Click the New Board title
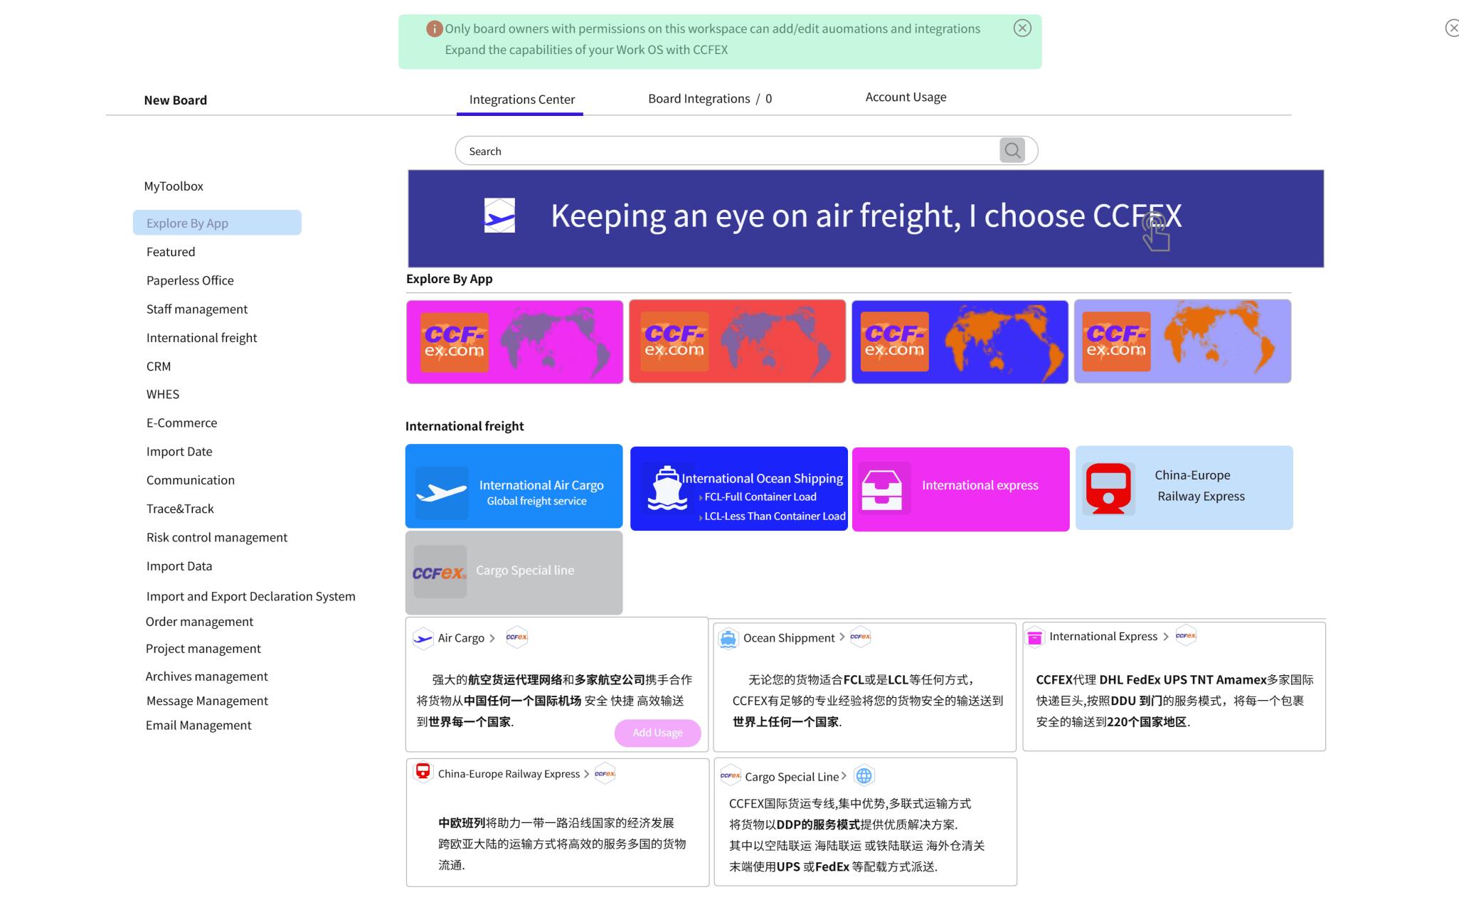Viewport: 1459px width, 912px height. pos(176,100)
